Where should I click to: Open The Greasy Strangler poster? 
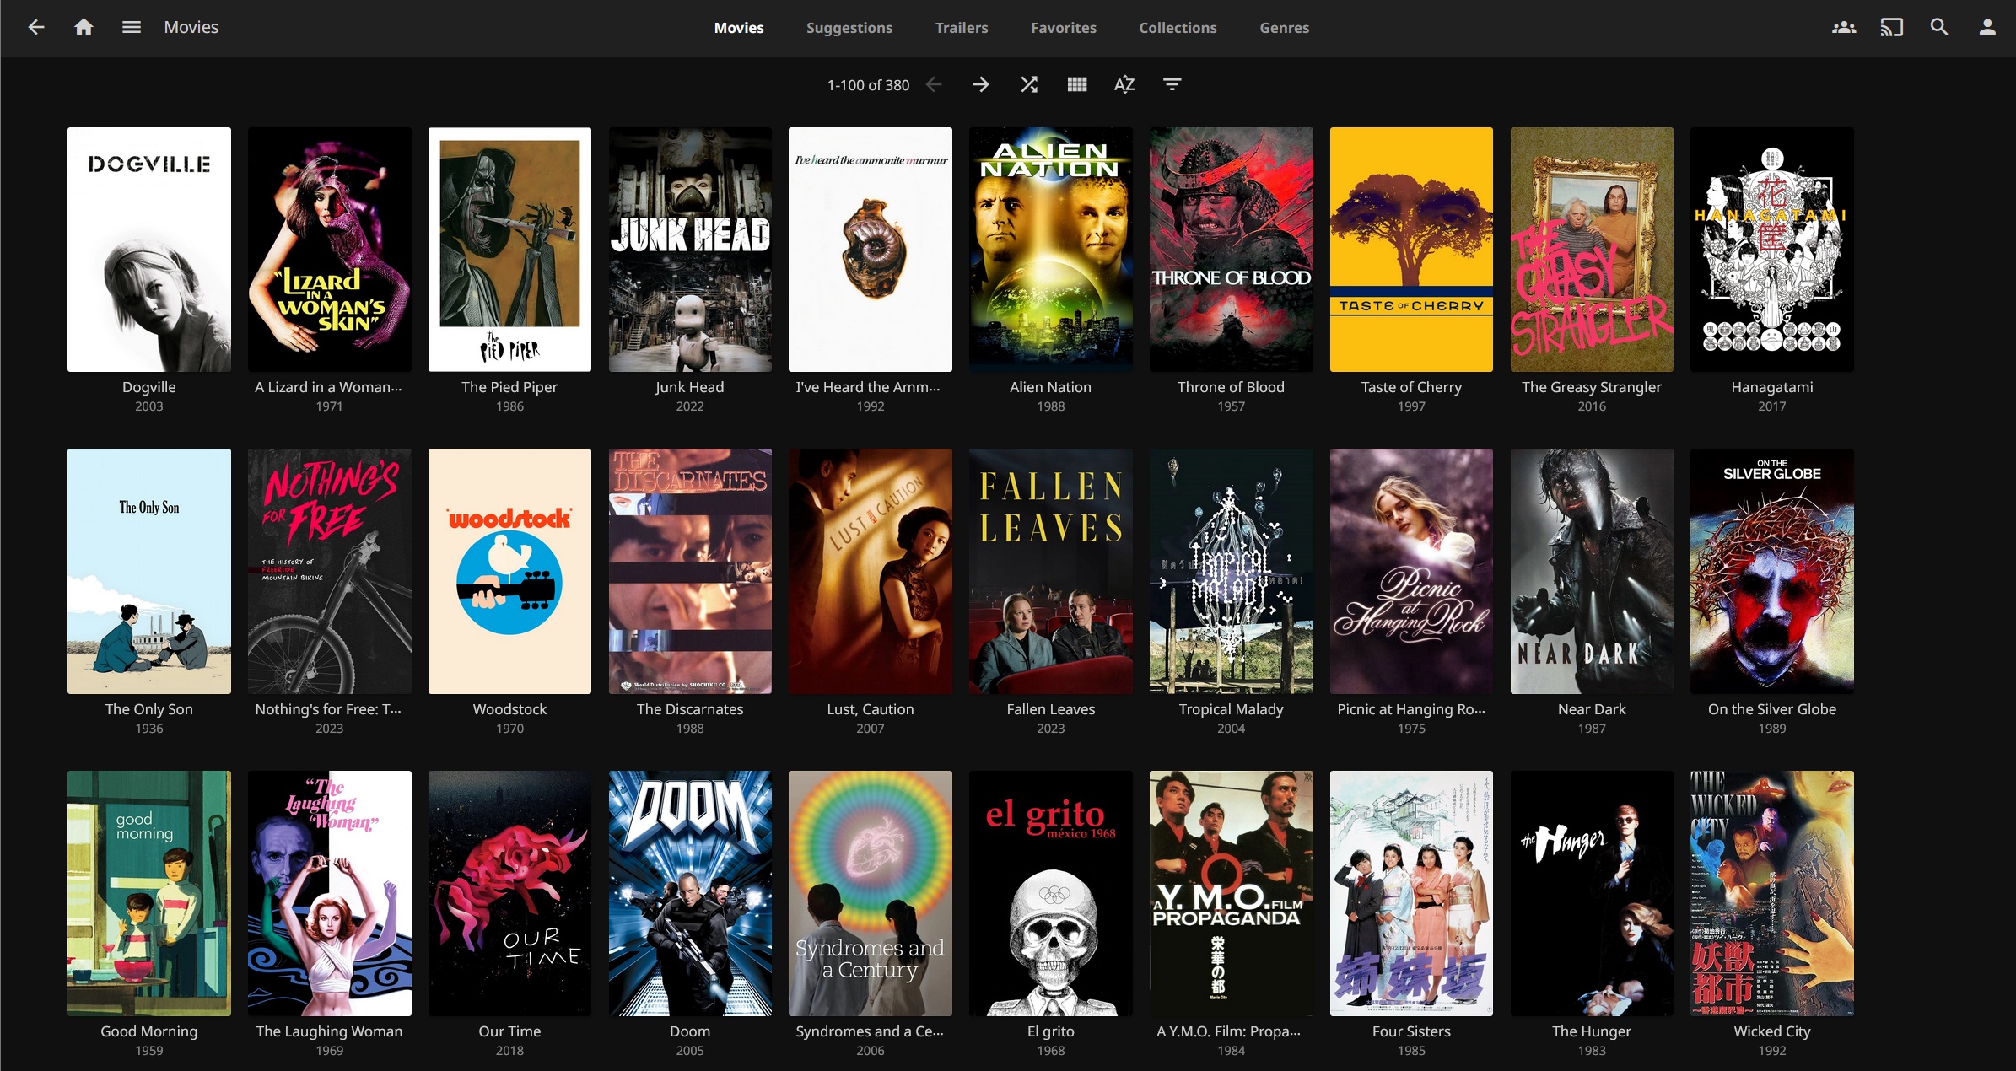(x=1592, y=250)
